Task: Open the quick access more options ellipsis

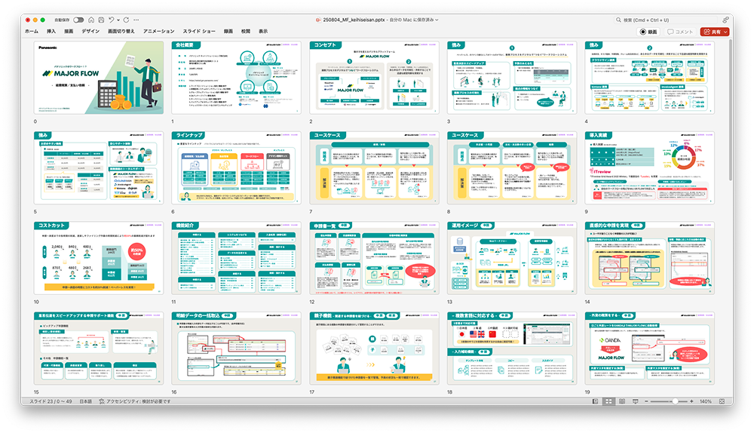Action: pyautogui.click(x=136, y=20)
